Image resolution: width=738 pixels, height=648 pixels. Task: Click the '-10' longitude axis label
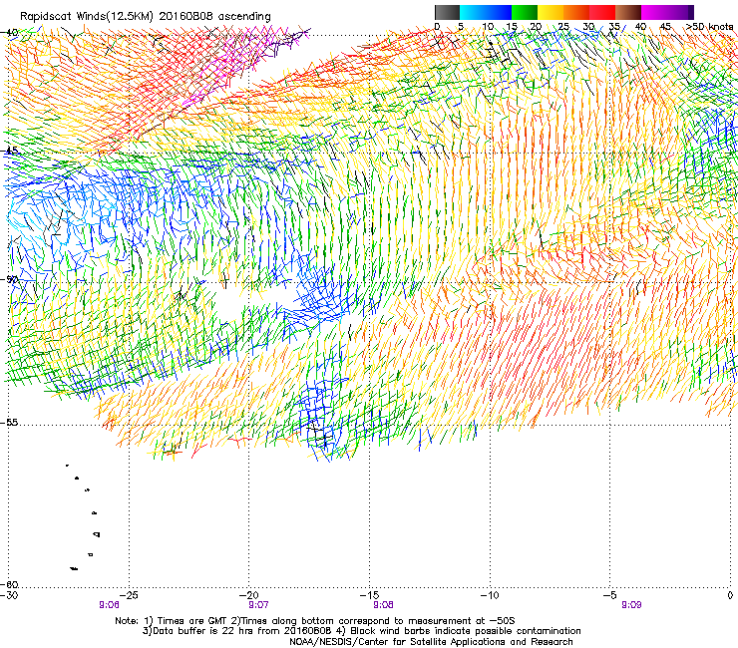490,596
